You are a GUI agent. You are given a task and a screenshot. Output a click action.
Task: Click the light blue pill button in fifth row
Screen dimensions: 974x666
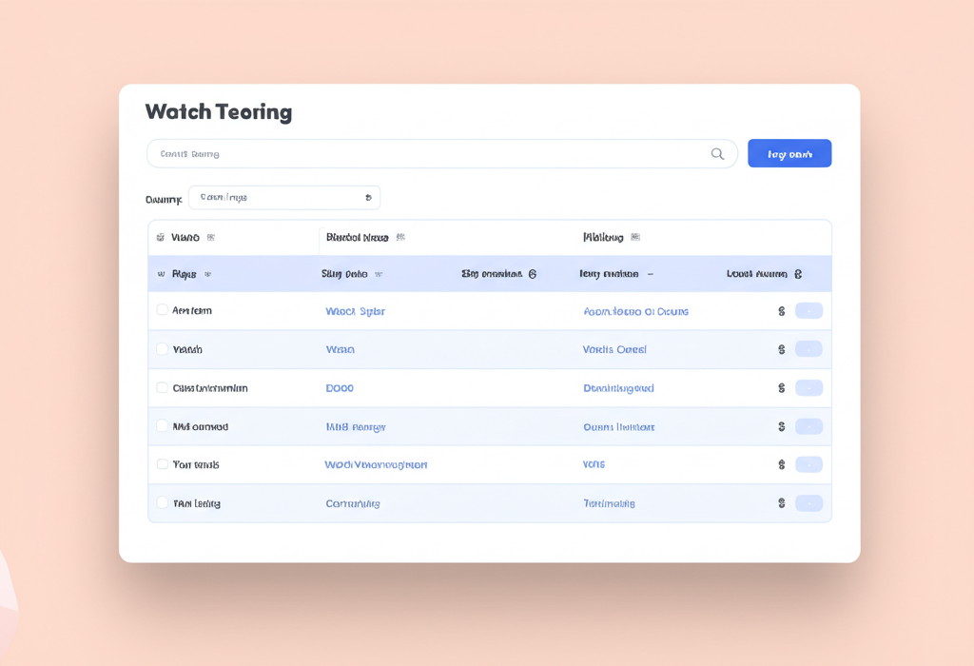808,464
